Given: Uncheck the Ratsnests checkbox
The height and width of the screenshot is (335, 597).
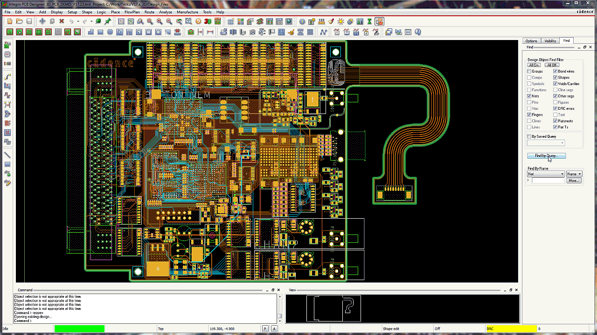Looking at the screenshot, I should click(555, 121).
